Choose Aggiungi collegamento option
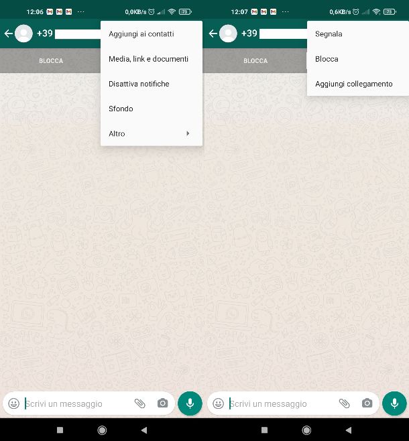The width and height of the screenshot is (409, 441). (x=358, y=84)
